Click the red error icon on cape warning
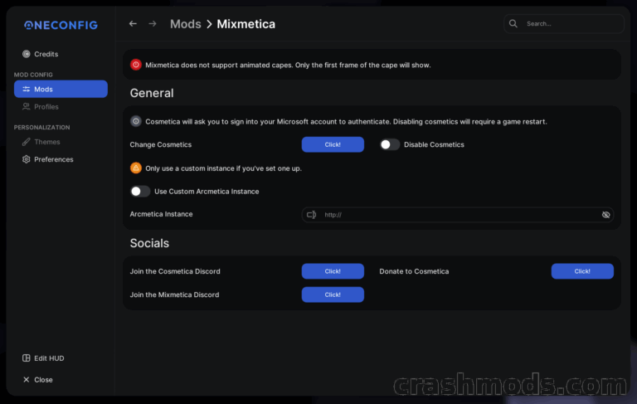Viewport: 637px width, 404px height. (136, 65)
